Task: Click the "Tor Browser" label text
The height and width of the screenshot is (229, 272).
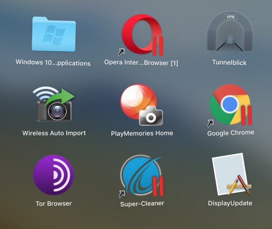Action: pyautogui.click(x=54, y=204)
